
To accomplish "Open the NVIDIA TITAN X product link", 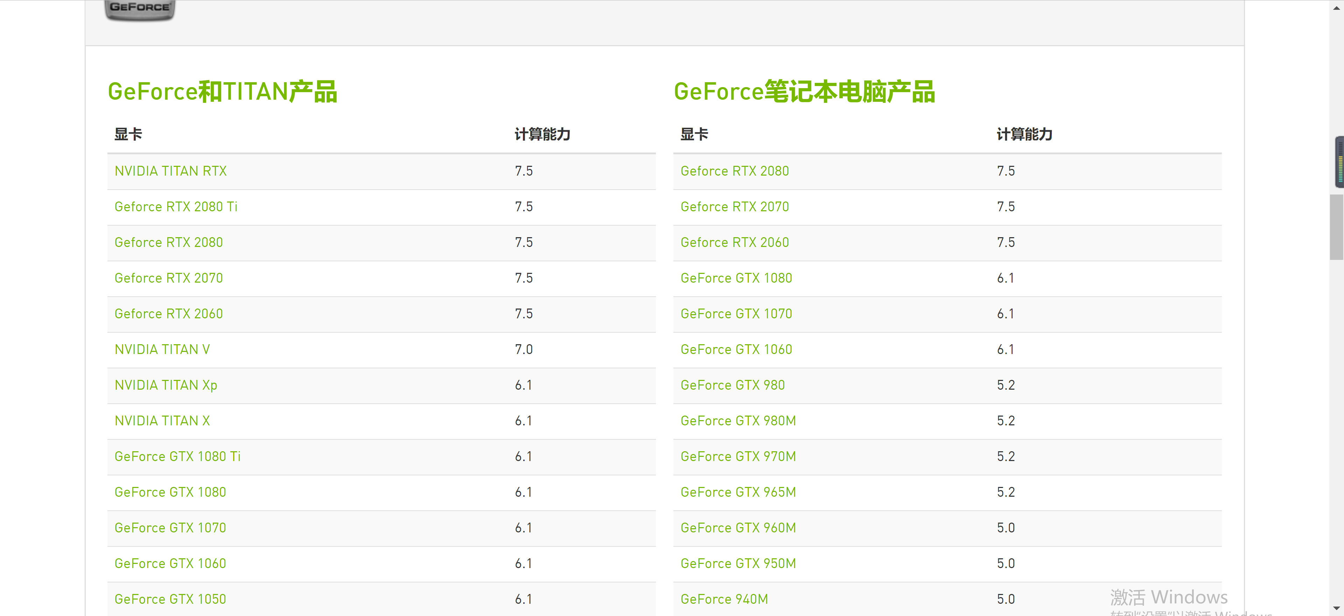I will click(x=162, y=421).
